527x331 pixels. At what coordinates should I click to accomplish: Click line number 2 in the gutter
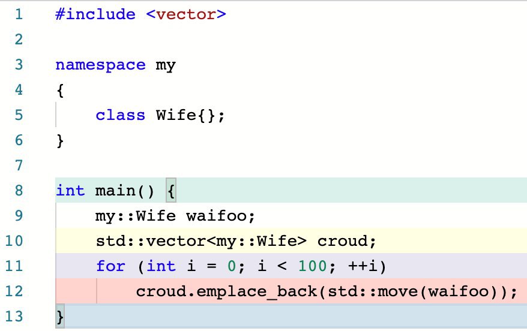19,40
